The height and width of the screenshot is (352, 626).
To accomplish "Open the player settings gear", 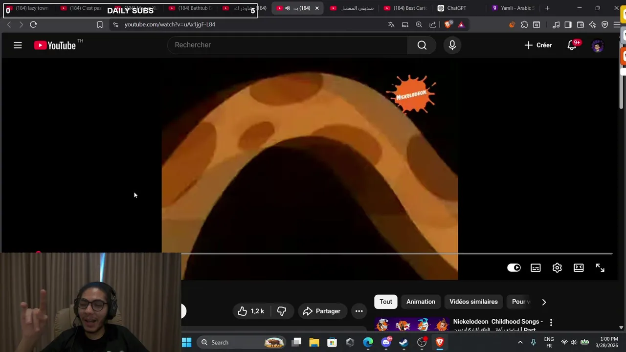I will point(557,268).
